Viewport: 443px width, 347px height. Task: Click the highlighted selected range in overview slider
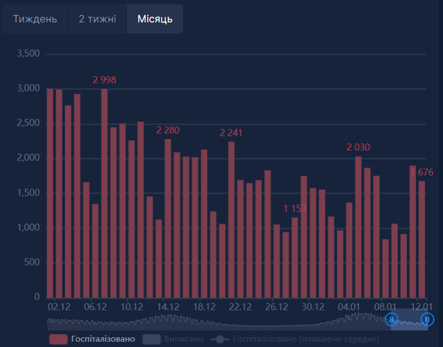point(409,322)
